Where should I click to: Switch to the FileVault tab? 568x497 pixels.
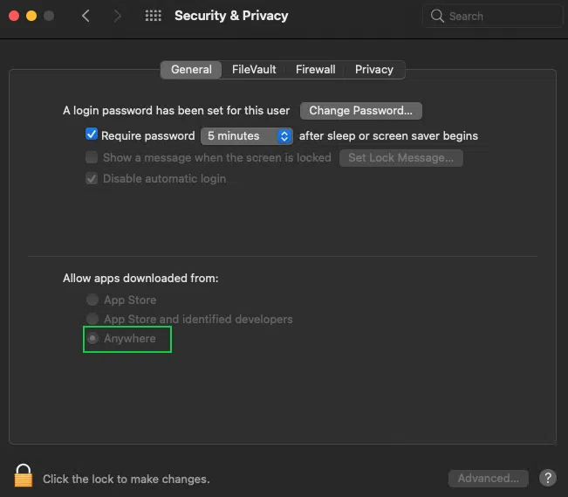tap(254, 70)
